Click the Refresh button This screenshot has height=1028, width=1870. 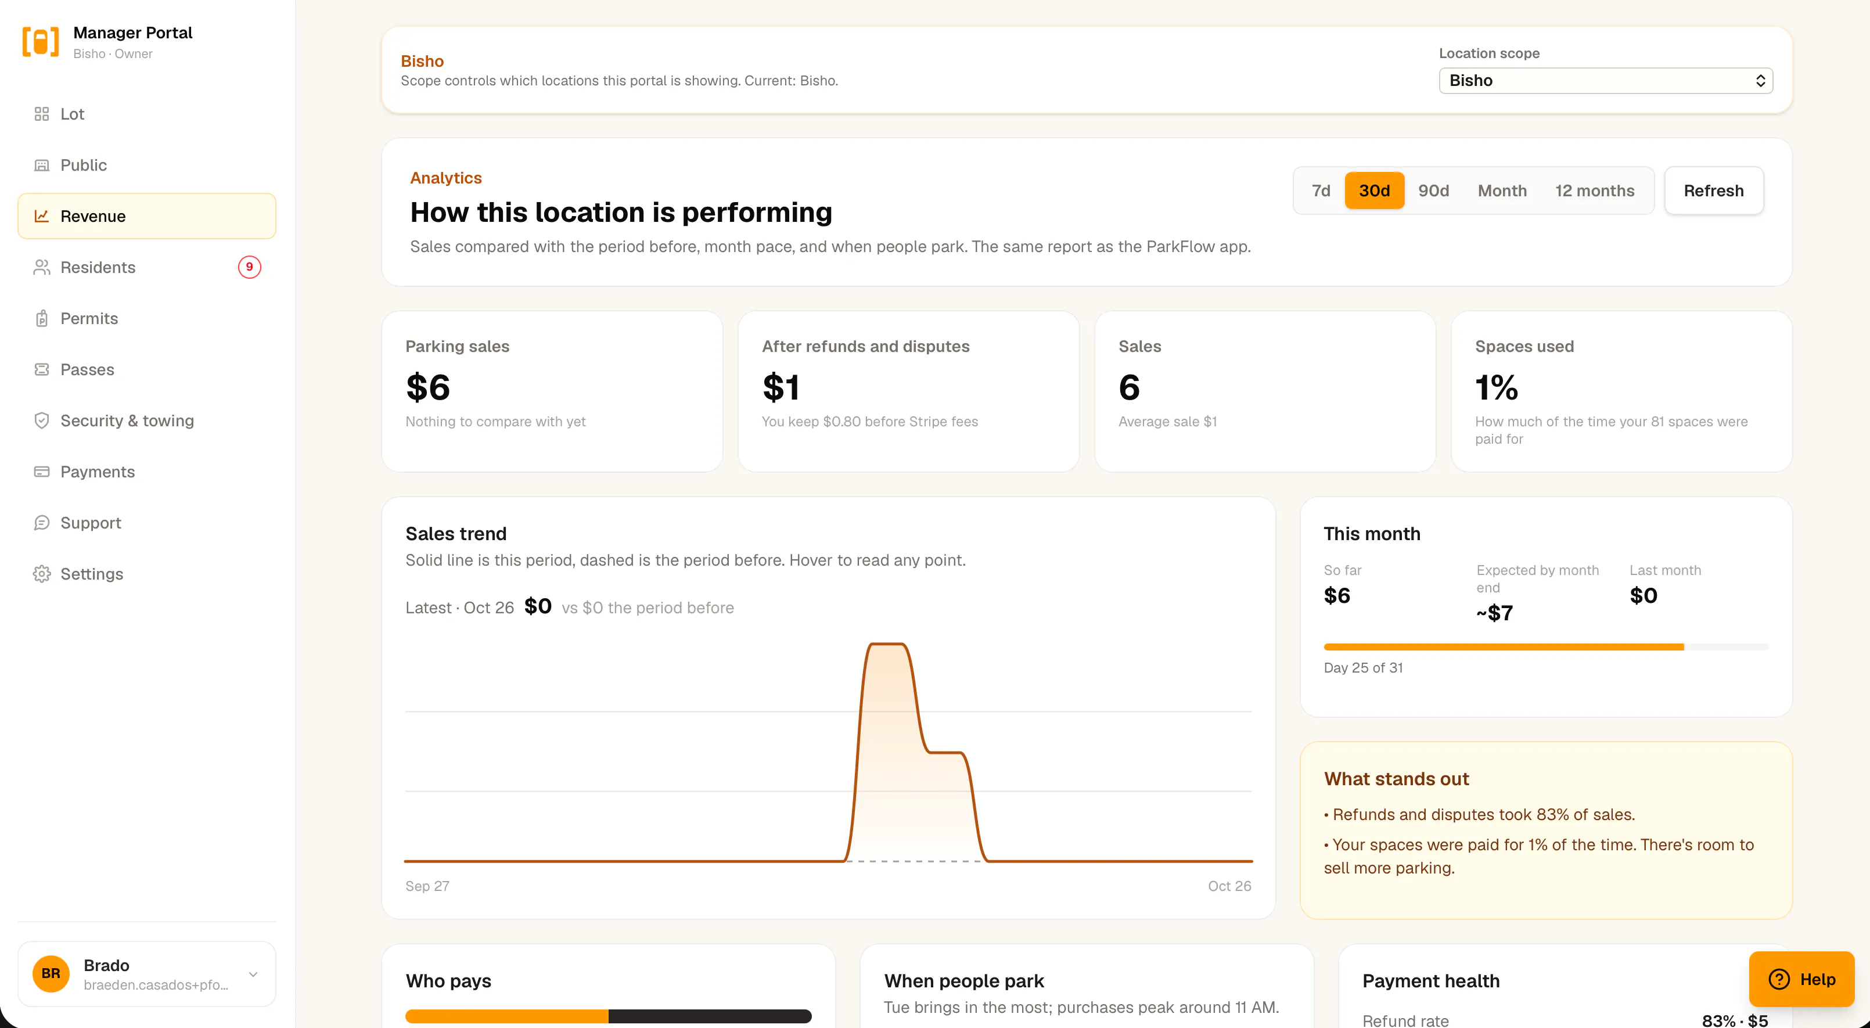(x=1713, y=190)
